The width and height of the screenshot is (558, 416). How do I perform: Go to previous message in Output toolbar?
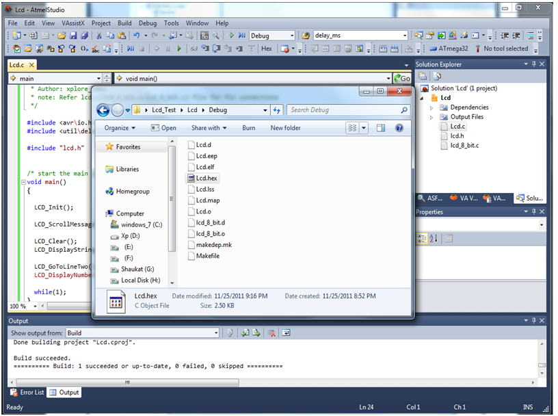pos(245,333)
